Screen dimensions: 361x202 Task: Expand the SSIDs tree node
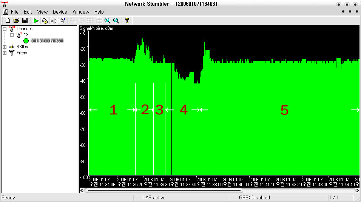tap(5, 47)
